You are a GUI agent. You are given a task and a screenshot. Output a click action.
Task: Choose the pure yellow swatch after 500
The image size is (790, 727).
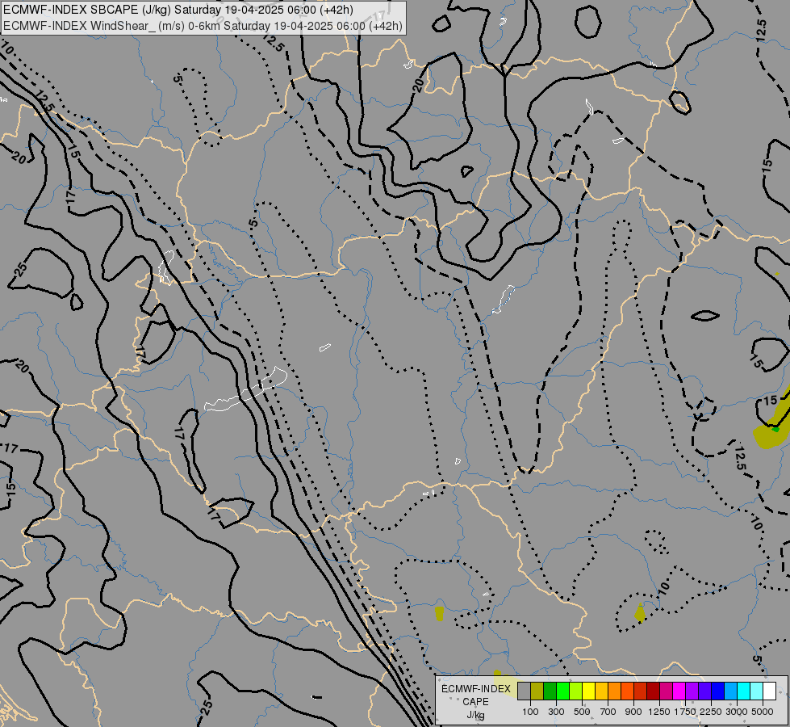click(x=588, y=691)
